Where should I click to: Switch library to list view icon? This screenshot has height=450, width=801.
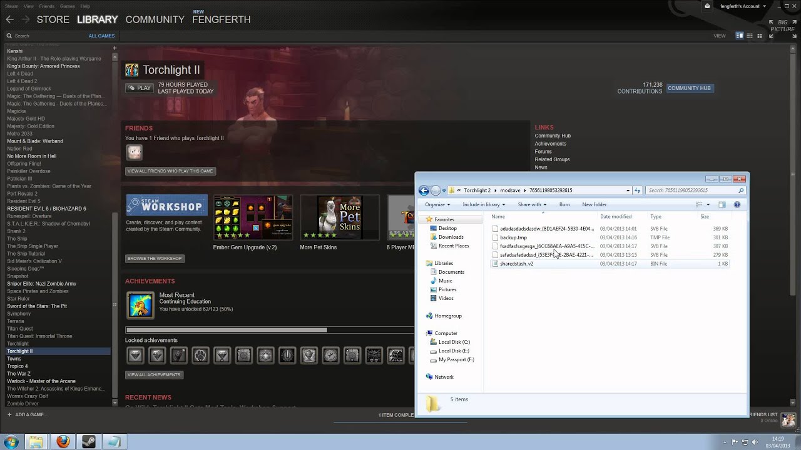(750, 36)
